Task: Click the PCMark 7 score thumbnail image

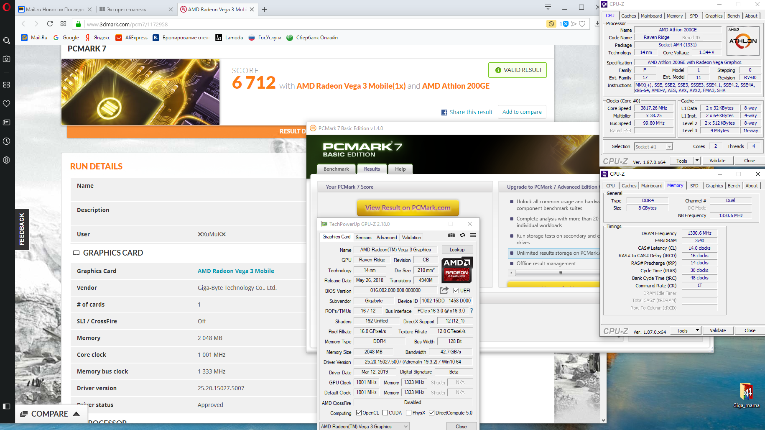Action: (x=140, y=92)
